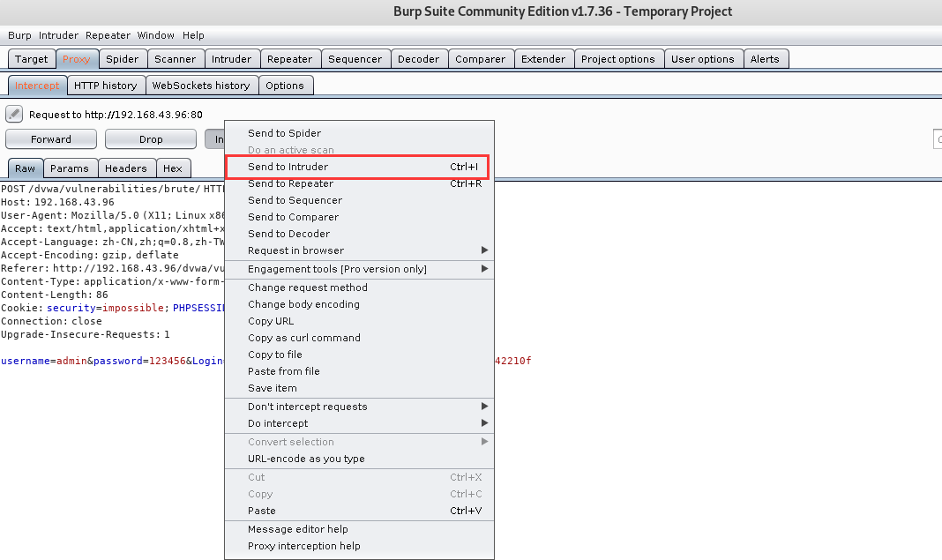942x560 pixels.
Task: Choose Send to Sequencer menu entry
Action: click(359, 200)
